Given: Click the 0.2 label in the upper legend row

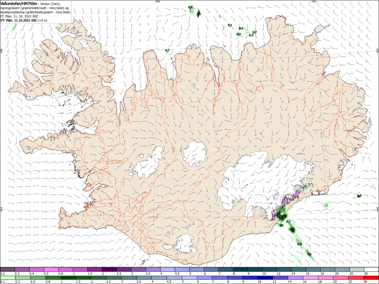Looking at the screenshot, I should (x=2, y=274).
